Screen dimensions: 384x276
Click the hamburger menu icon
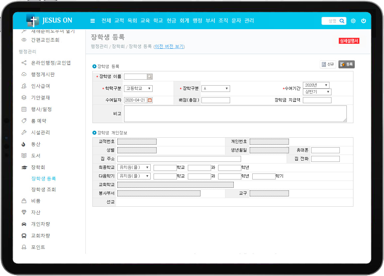pos(92,21)
